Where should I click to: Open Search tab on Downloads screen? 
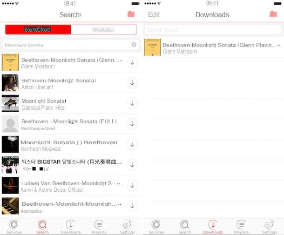click(x=184, y=227)
